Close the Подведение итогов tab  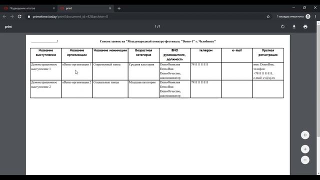click(x=54, y=8)
